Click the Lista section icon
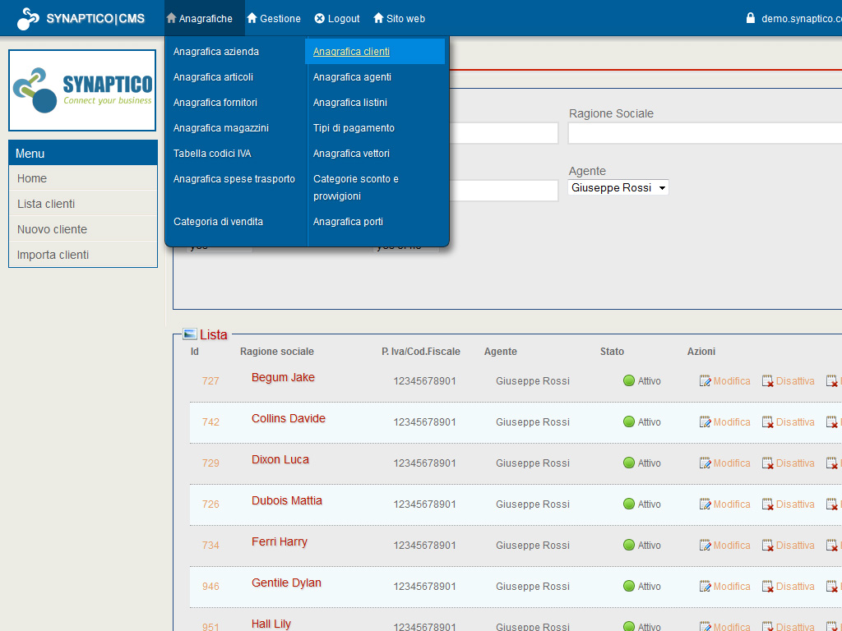Viewport: 842px width, 631px height. point(190,334)
